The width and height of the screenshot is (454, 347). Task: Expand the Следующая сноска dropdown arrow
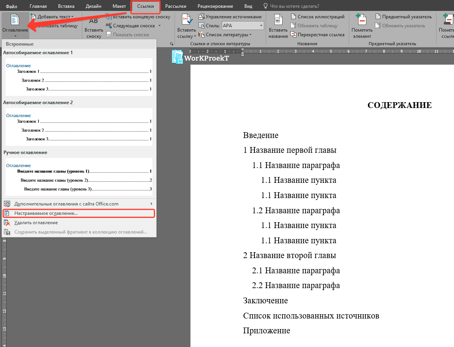pos(159,25)
